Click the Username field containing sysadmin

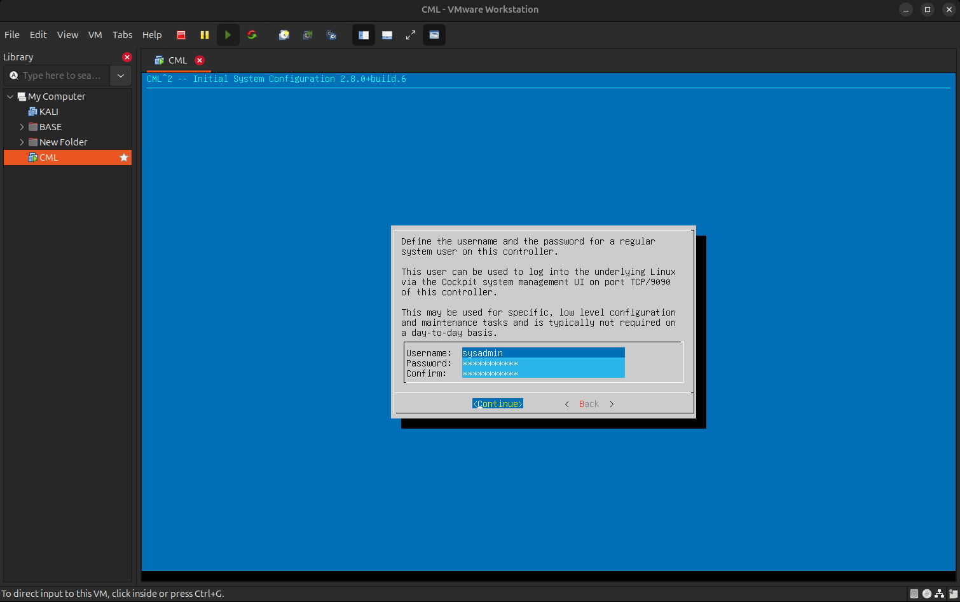(x=543, y=353)
